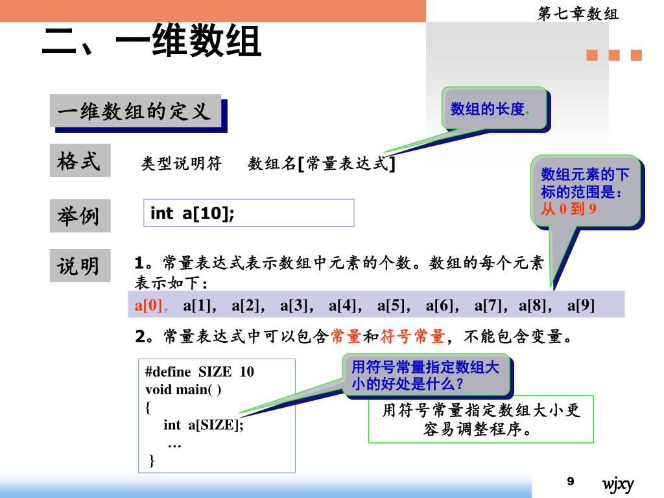The image size is (664, 498).
Task: Click the int a[10]; example box
Action: pyautogui.click(x=248, y=213)
